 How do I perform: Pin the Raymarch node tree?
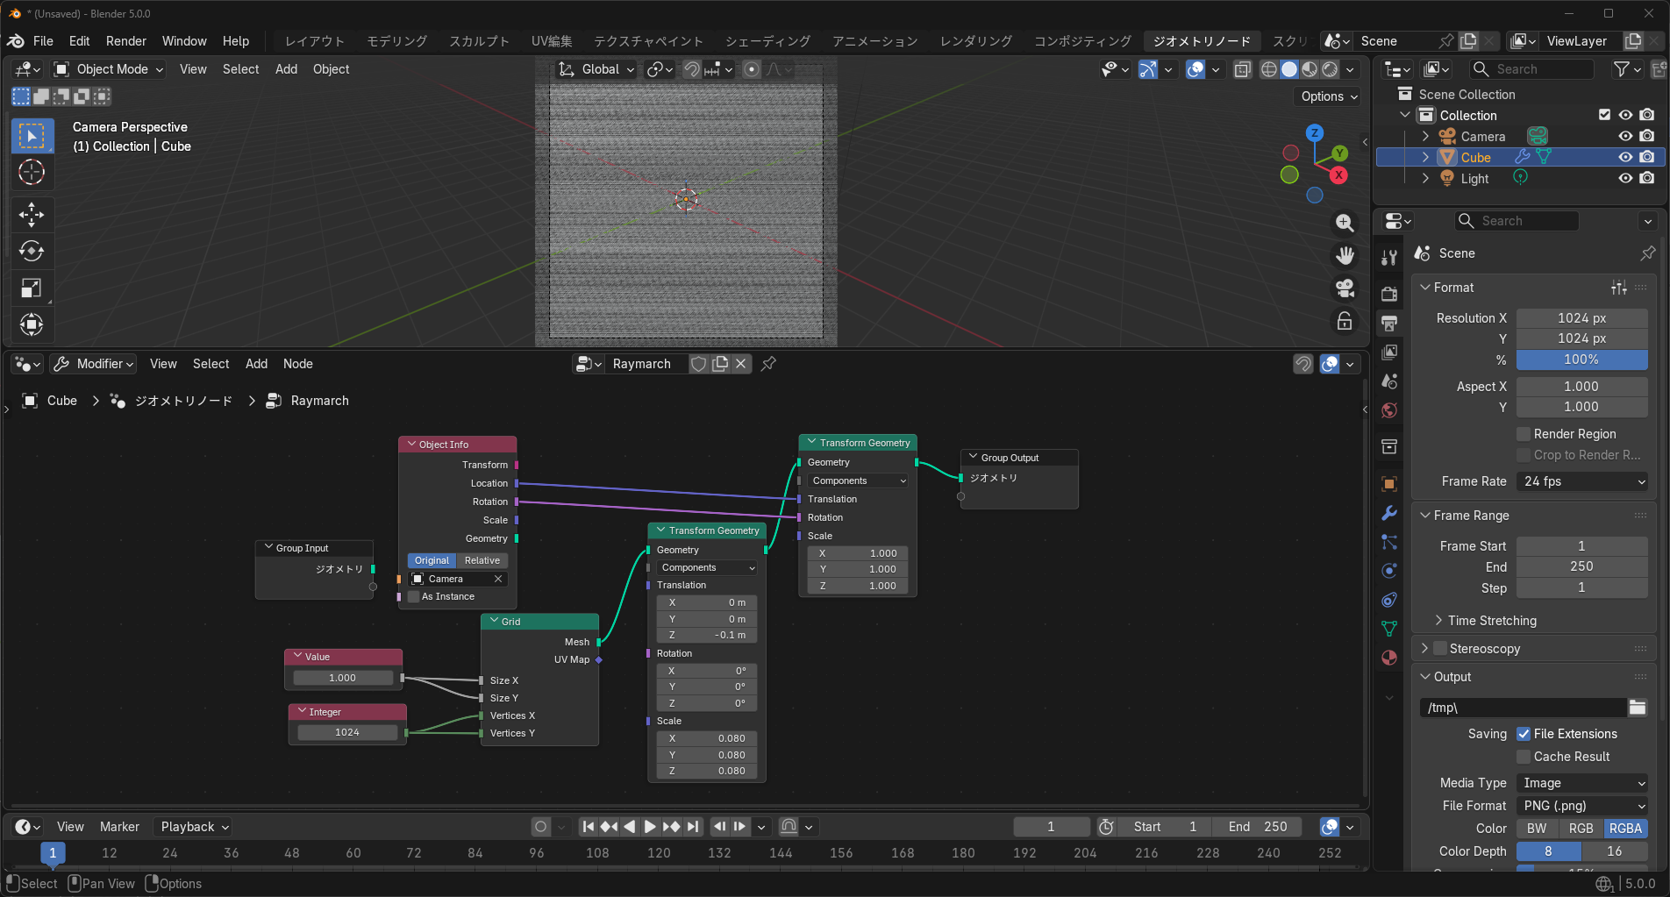[768, 364]
